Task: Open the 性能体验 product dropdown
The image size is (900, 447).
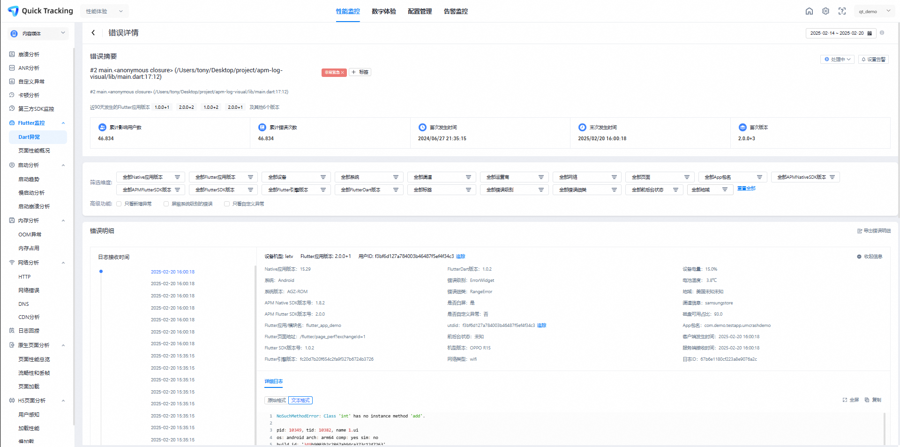Action: coord(105,11)
